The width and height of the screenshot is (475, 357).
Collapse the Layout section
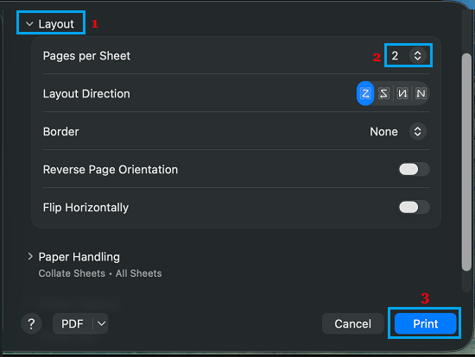(29, 23)
